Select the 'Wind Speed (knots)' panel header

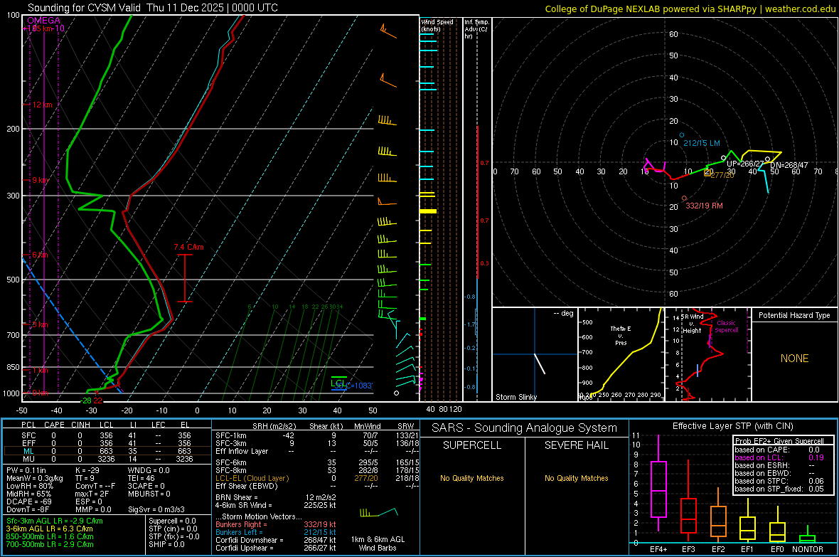tap(437, 25)
